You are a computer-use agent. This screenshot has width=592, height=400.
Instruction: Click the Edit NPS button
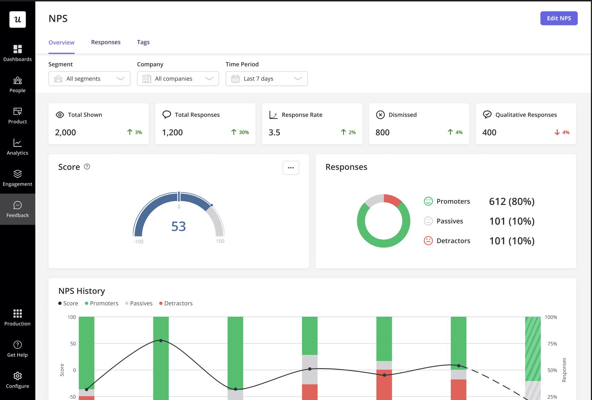(559, 18)
